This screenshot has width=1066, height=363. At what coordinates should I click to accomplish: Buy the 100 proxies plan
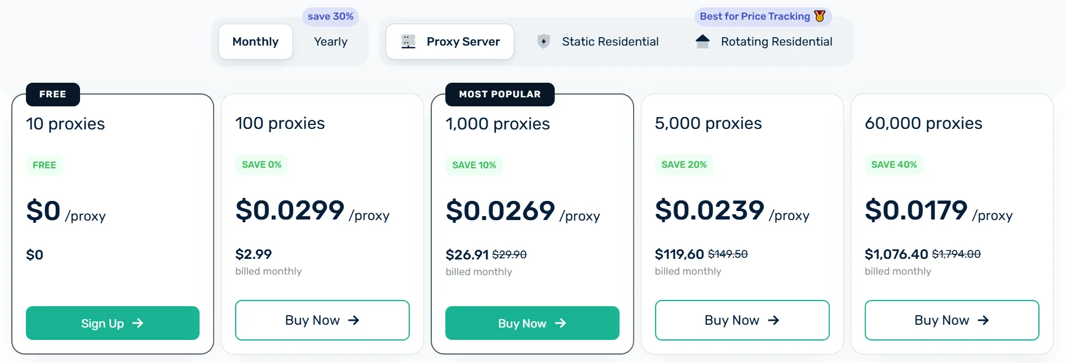322,320
